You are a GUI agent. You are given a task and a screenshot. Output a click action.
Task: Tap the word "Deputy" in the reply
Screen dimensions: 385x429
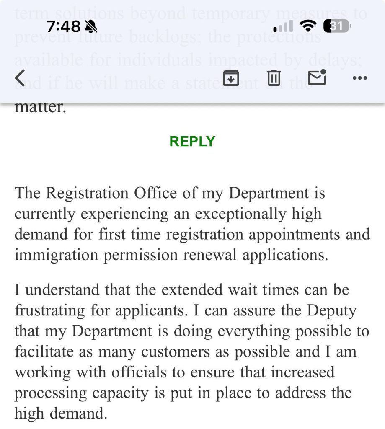click(x=331, y=310)
